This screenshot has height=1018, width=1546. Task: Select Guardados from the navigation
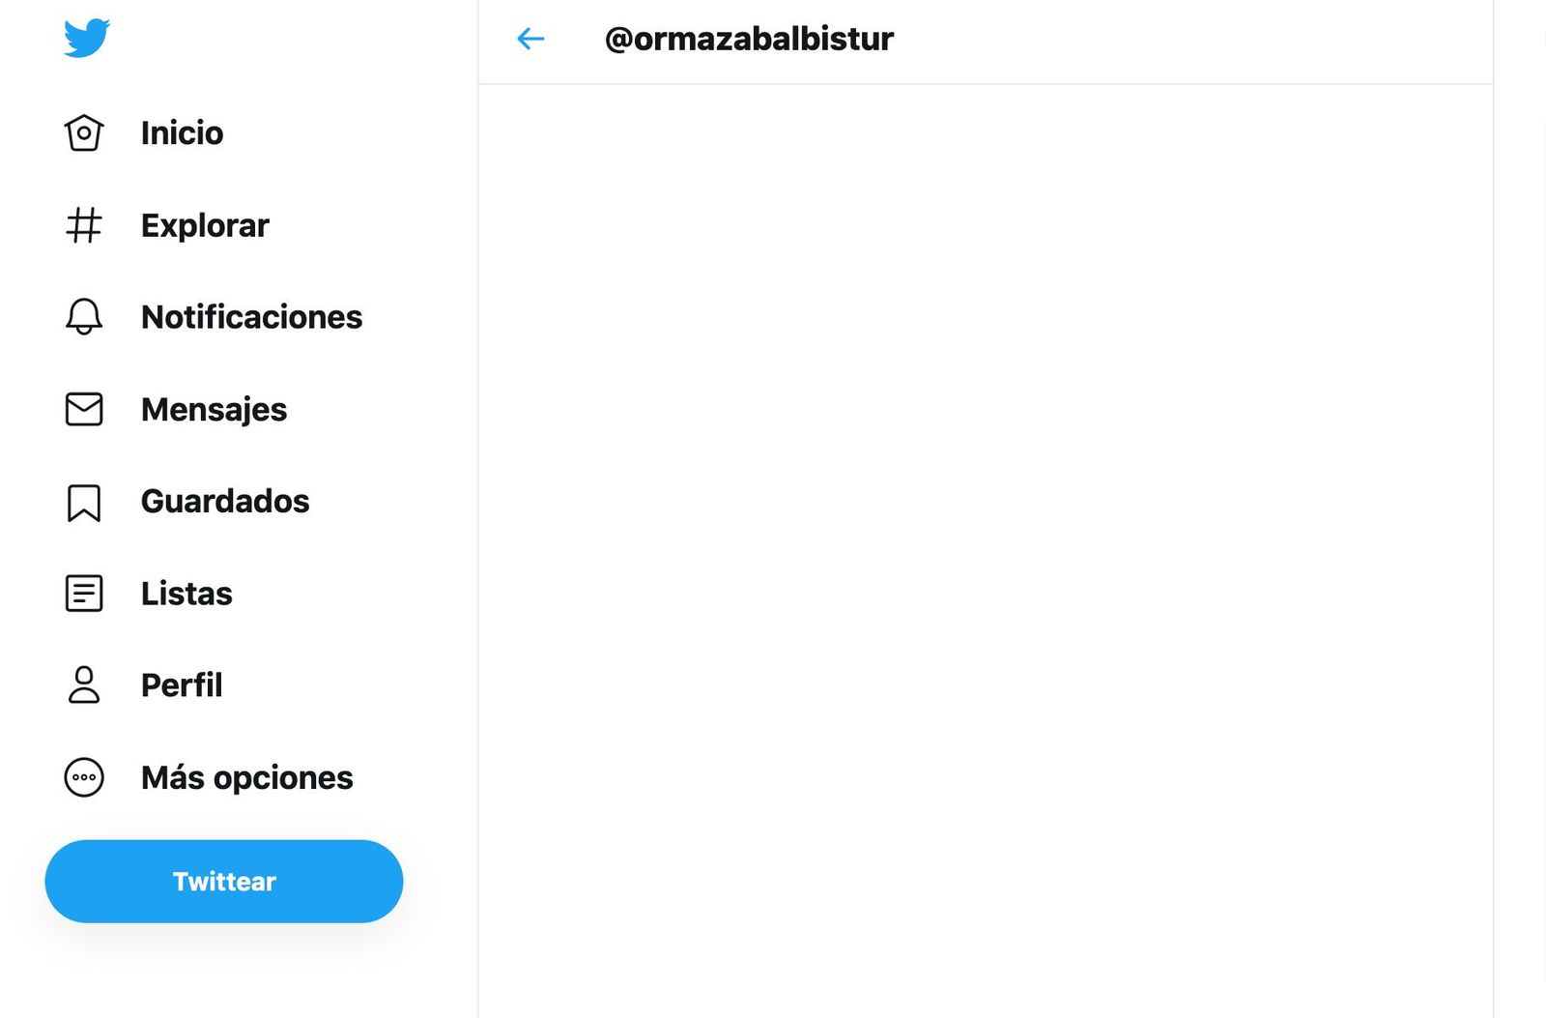click(225, 501)
